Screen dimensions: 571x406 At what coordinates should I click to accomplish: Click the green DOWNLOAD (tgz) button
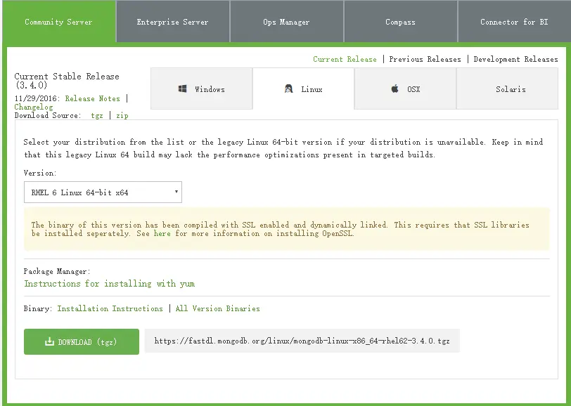(82, 341)
